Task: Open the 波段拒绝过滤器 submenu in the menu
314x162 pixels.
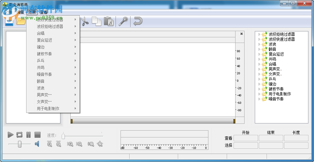Action: [x=53, y=26]
